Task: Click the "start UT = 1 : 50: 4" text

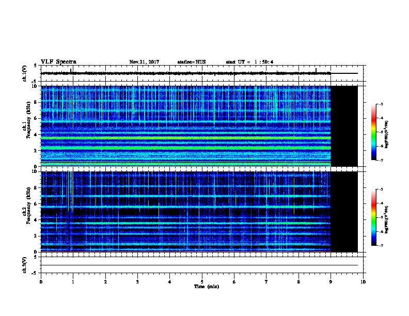Action: pos(249,62)
